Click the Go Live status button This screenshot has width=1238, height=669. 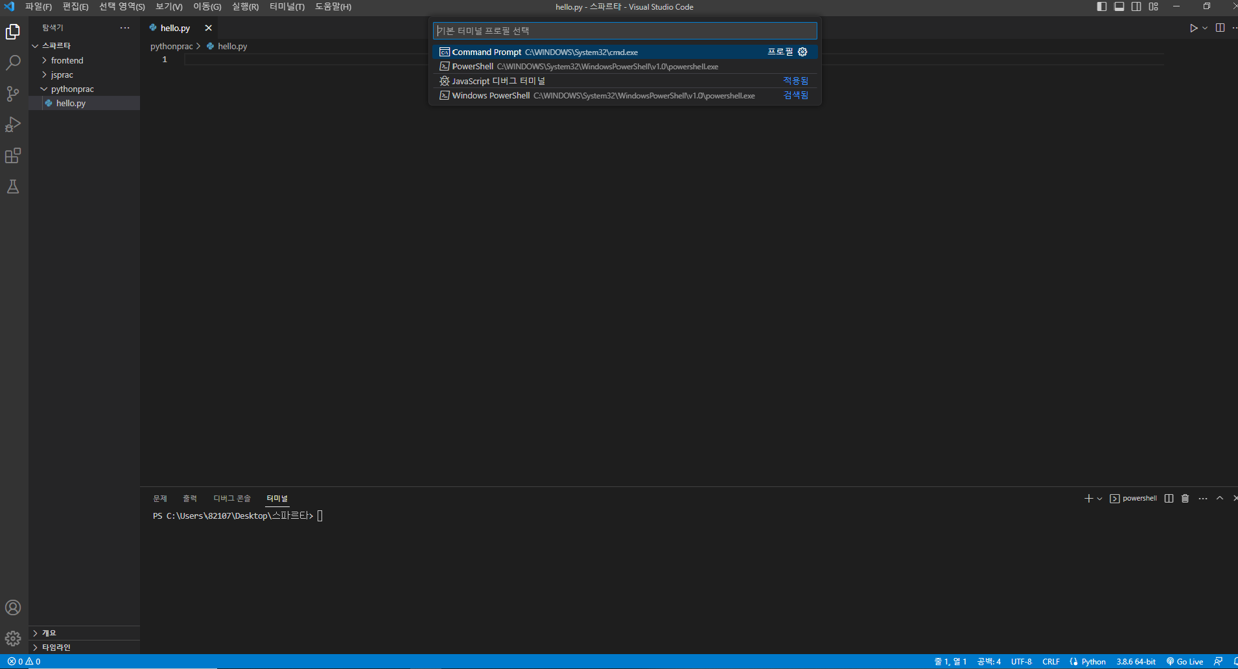(x=1185, y=662)
